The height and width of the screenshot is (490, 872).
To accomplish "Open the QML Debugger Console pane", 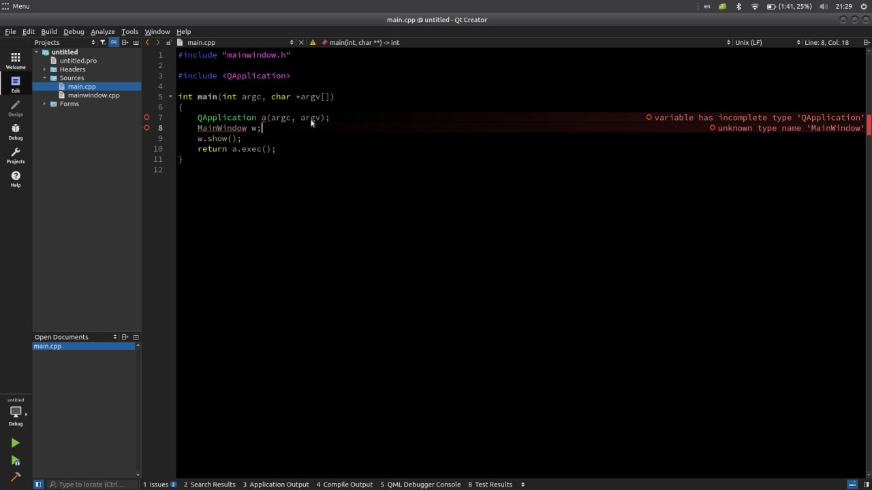I will pyautogui.click(x=420, y=485).
